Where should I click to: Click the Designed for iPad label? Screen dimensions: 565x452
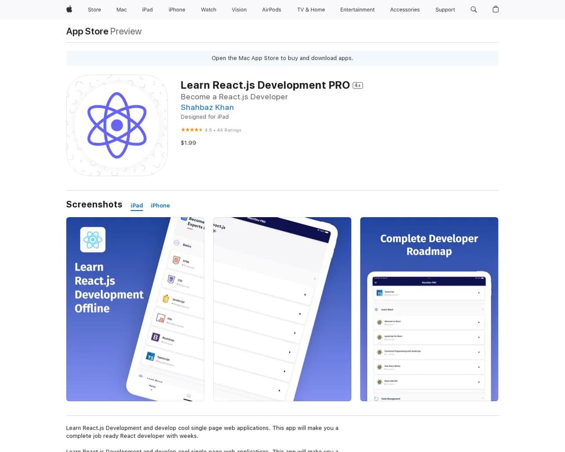coord(205,117)
